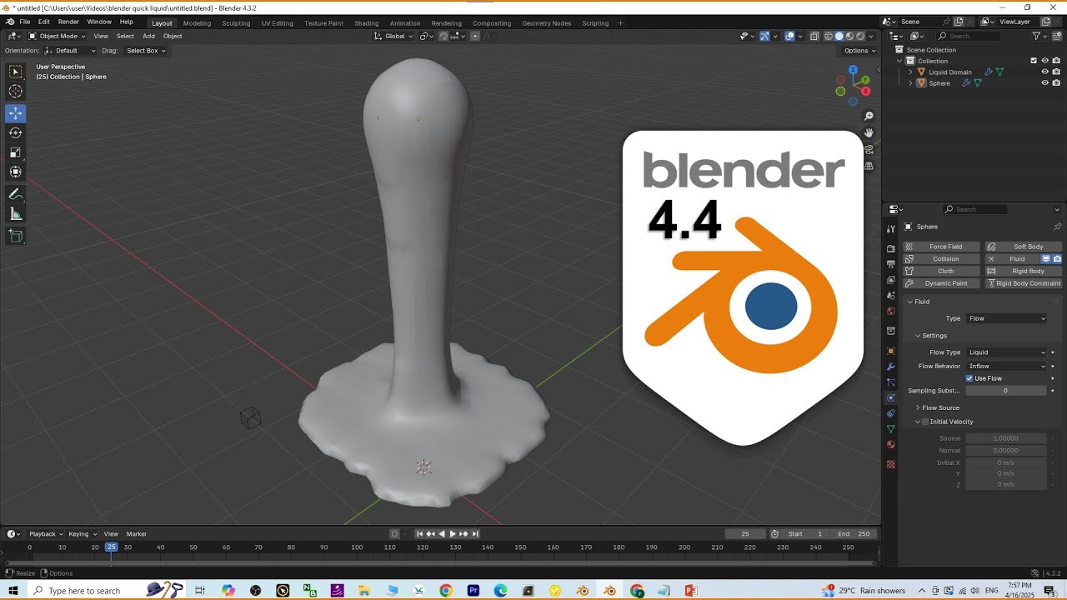Expand the Liquid Domain outliner item
Image resolution: width=1067 pixels, height=600 pixels.
pyautogui.click(x=910, y=72)
